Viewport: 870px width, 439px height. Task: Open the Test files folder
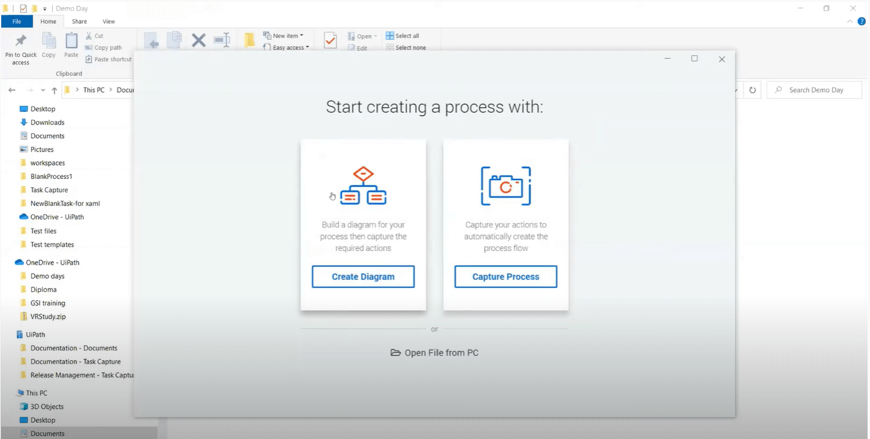(x=43, y=231)
